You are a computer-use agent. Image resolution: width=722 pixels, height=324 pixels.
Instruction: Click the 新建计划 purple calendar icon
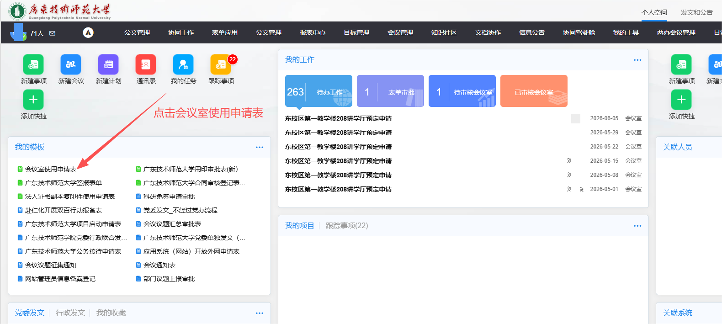click(x=108, y=64)
